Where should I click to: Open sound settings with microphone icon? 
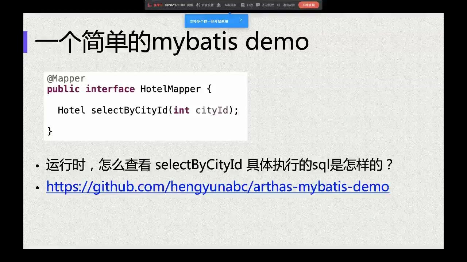click(x=204, y=5)
